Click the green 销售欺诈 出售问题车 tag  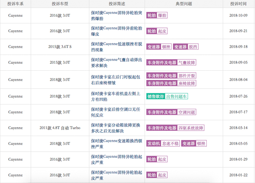pyautogui.click(x=167, y=96)
